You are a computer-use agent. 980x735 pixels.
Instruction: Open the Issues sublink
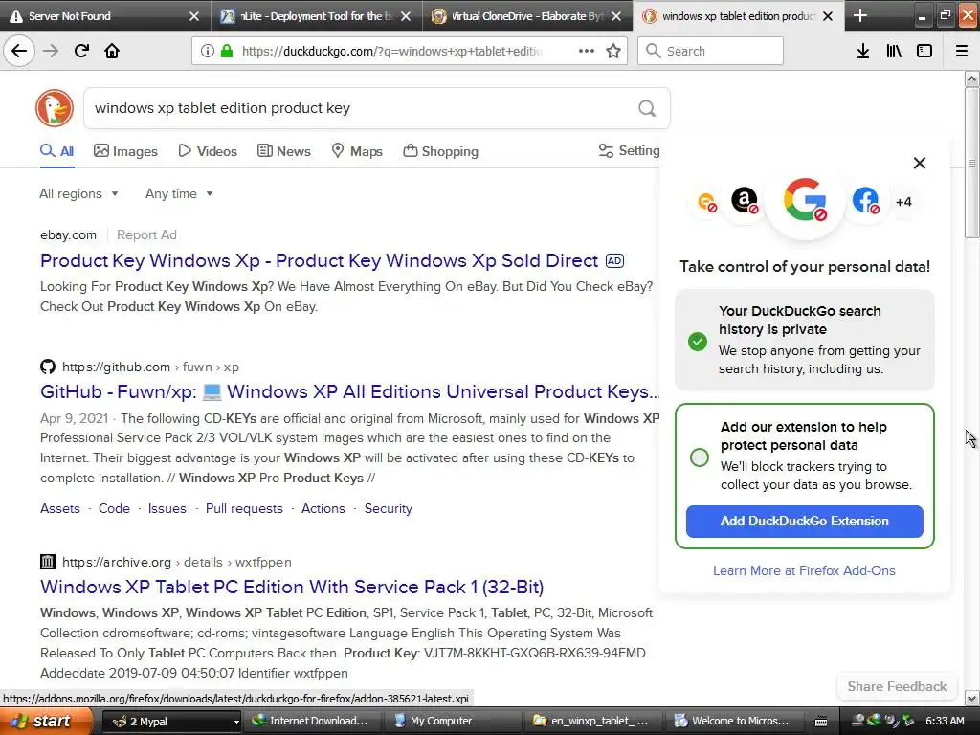tap(167, 509)
